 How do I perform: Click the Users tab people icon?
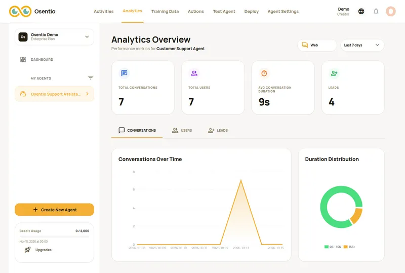175,130
